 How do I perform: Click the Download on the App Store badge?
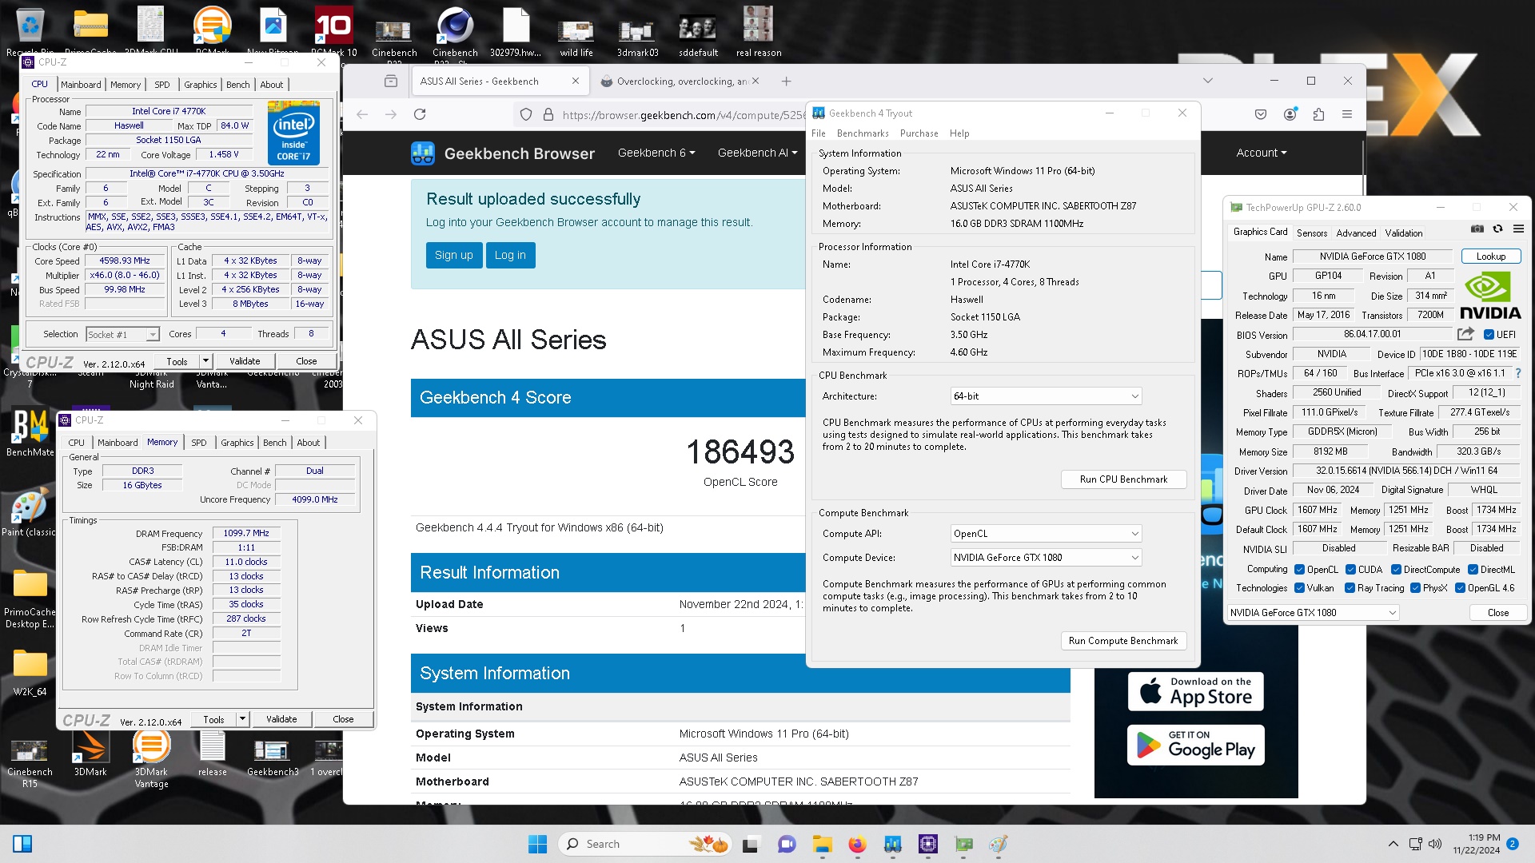(1195, 691)
